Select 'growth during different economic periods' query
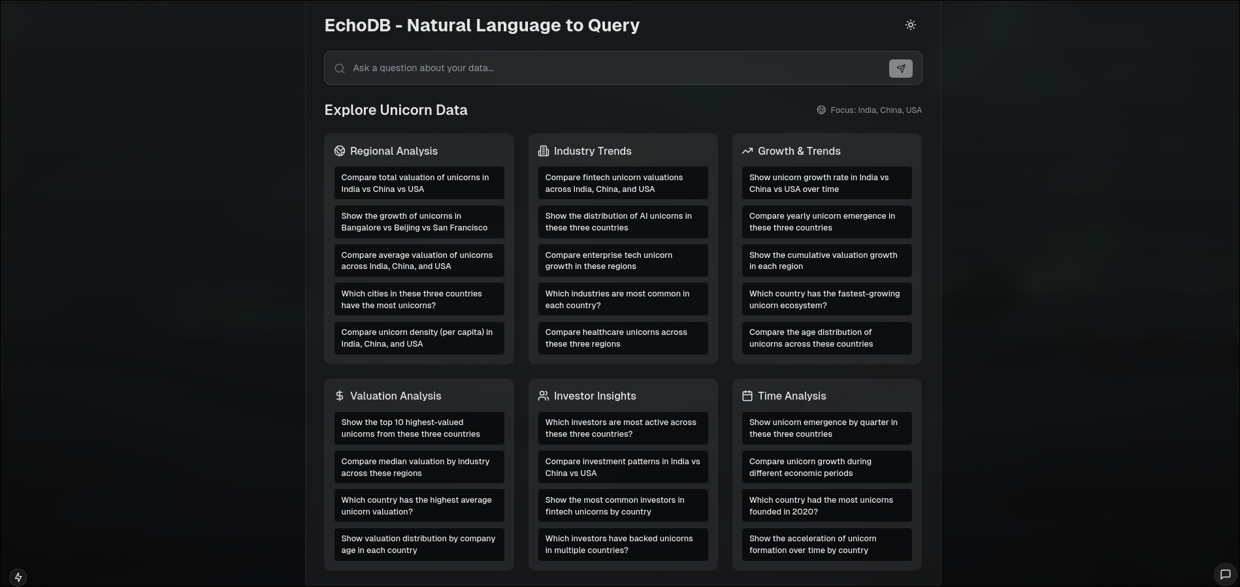Screen dimensions: 1240x587 (x=826, y=467)
